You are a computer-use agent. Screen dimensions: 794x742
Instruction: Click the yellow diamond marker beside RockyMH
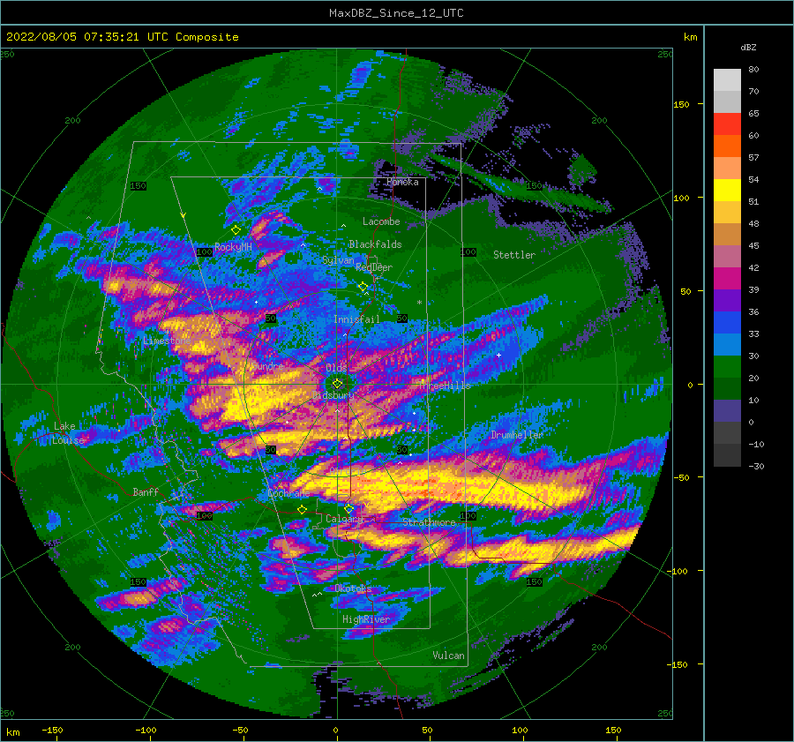pos(236,230)
